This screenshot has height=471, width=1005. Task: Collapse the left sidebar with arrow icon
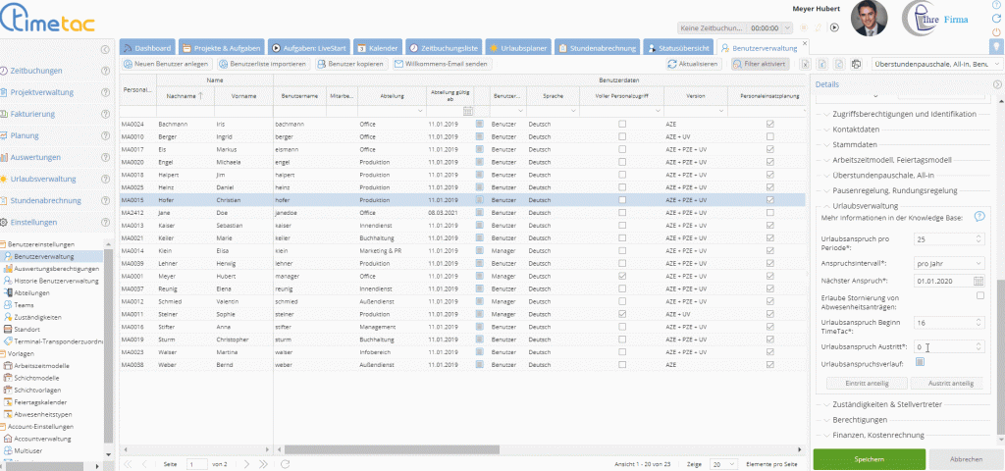coord(105,49)
